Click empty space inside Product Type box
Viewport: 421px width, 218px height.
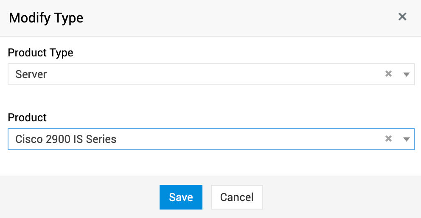212,74
